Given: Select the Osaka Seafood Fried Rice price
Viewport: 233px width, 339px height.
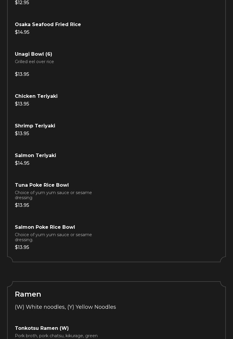Looking at the screenshot, I should tap(22, 32).
